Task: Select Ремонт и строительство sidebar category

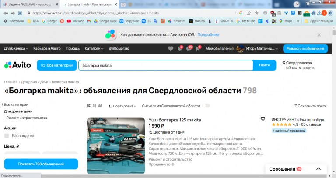Action: pyautogui.click(x=27, y=118)
